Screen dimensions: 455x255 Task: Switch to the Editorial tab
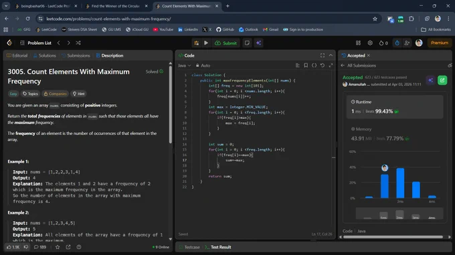click(17, 55)
